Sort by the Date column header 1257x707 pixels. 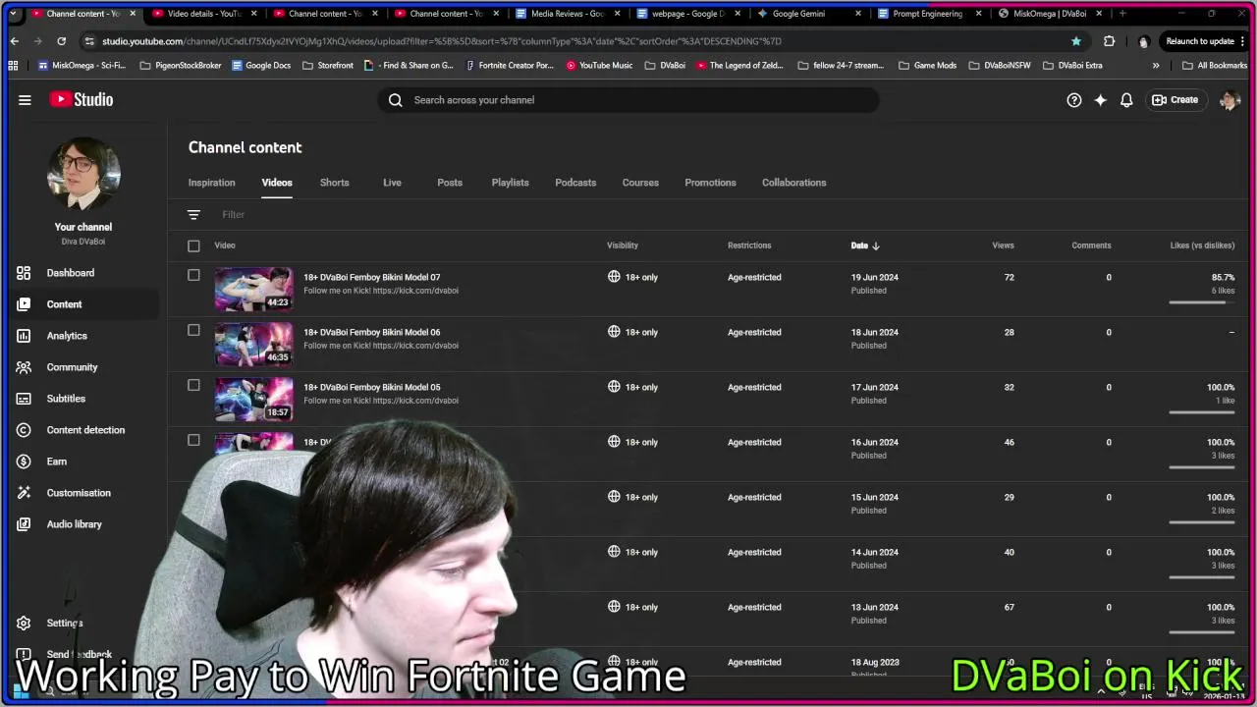[865, 245]
